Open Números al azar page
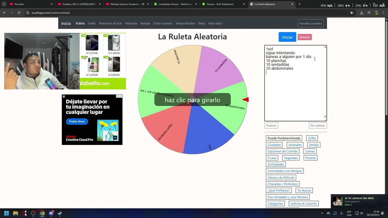Image resolution: width=388 pixels, height=218 pixels. (110, 23)
